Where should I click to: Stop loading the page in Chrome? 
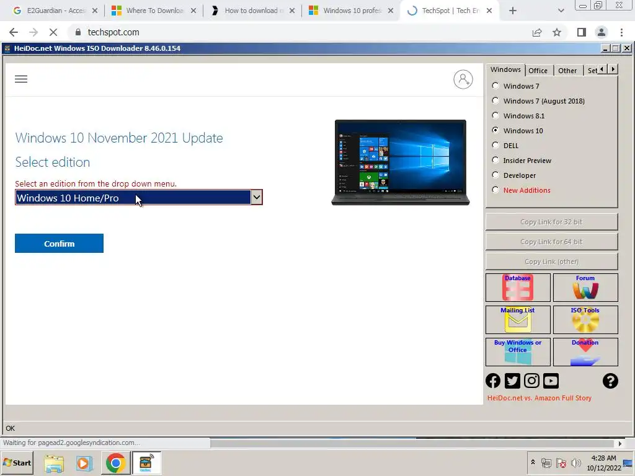click(53, 32)
